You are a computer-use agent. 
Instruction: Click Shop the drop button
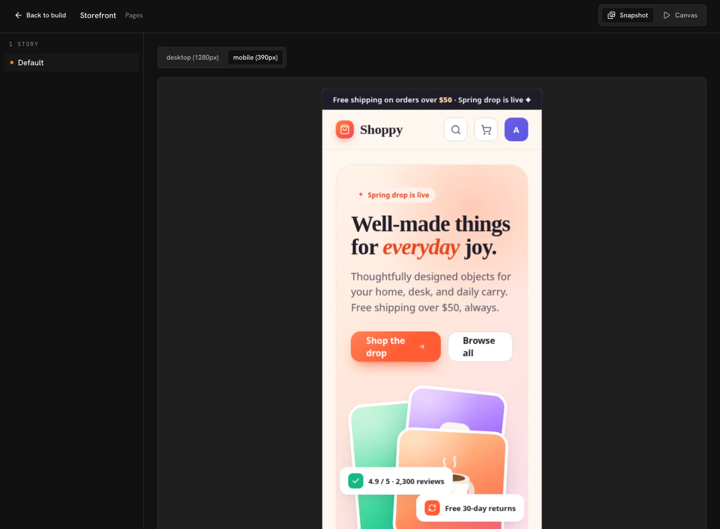396,347
